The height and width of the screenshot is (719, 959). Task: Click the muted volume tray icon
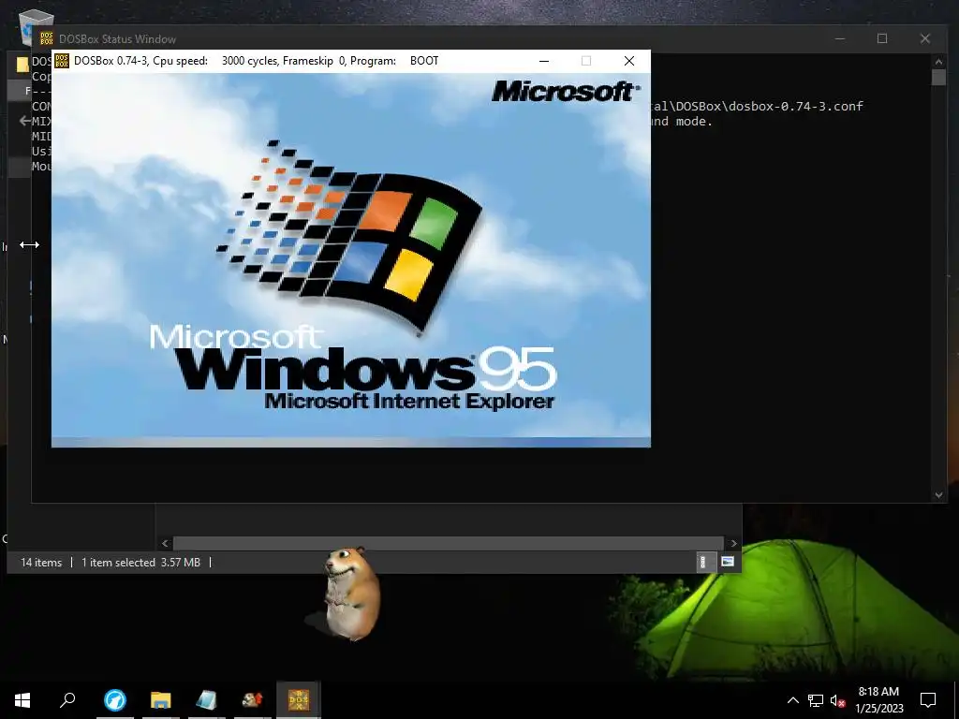[x=838, y=700]
